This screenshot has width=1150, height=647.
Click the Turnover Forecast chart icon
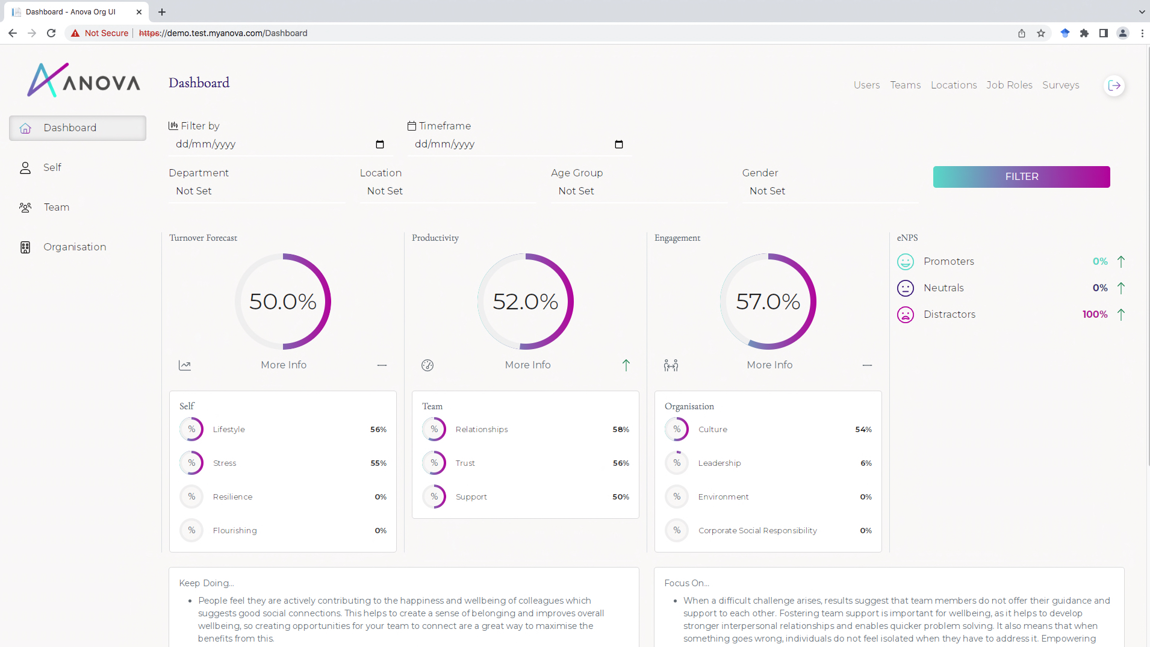(185, 365)
